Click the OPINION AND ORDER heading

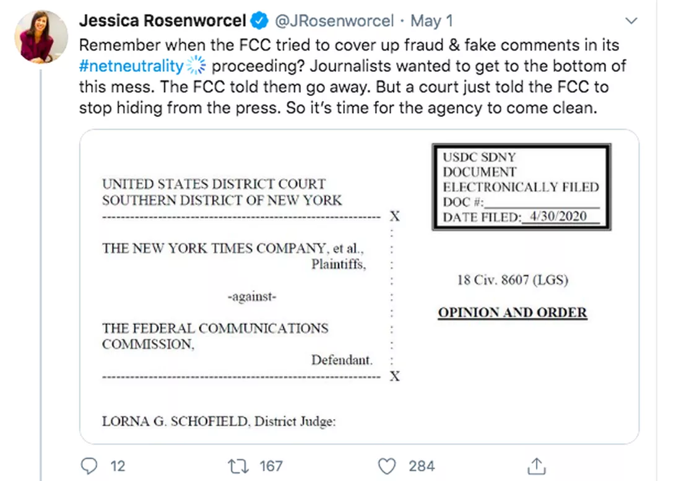point(512,313)
